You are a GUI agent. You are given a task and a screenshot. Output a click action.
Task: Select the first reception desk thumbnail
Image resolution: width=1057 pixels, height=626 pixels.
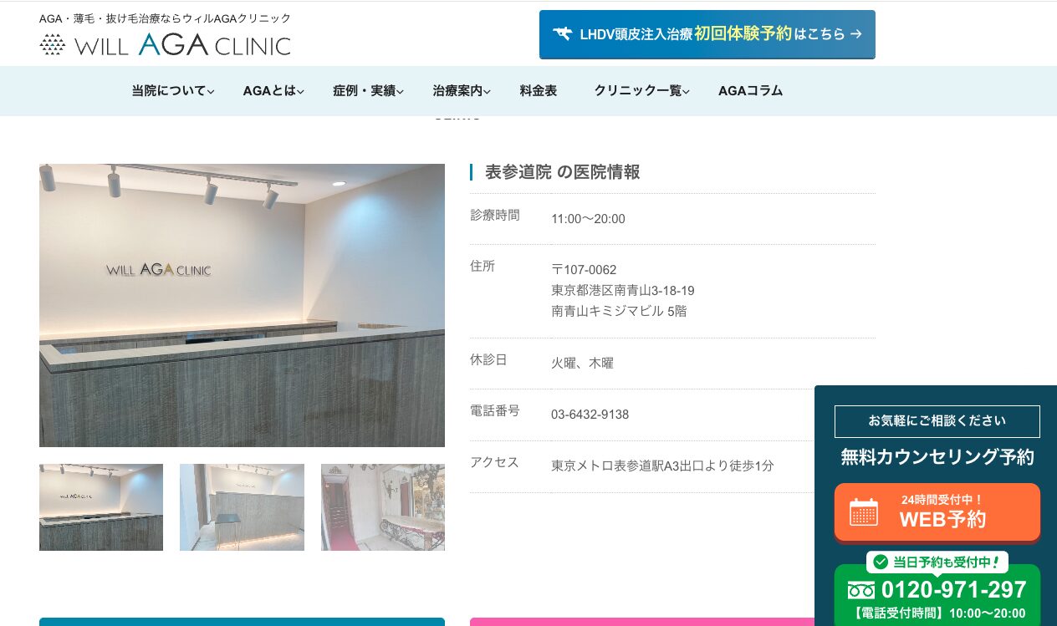(101, 507)
